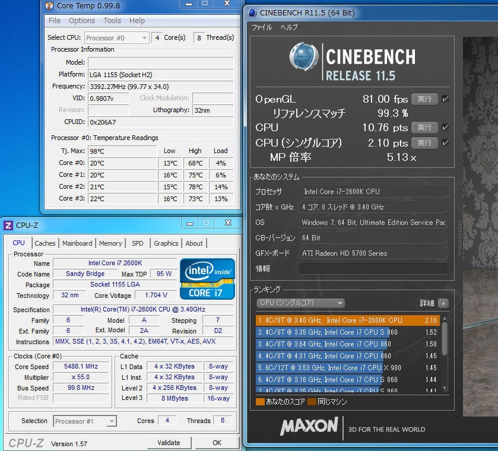Click the Tj. Max 98°C value

click(123, 151)
